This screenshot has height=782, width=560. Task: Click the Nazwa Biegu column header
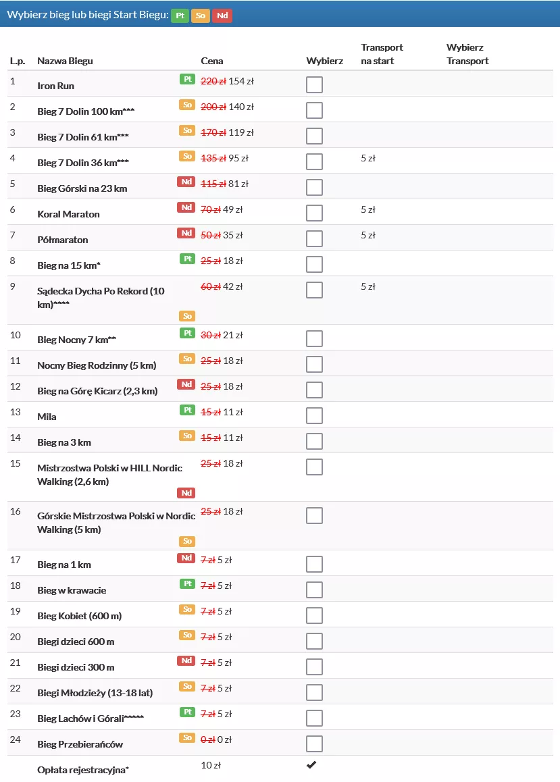[x=65, y=61]
